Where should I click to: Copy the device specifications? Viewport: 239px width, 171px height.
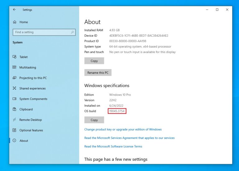click(x=94, y=61)
